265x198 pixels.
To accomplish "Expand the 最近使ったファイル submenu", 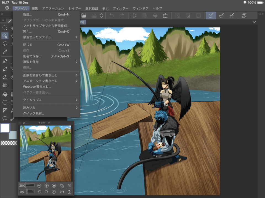I will (x=50, y=37).
